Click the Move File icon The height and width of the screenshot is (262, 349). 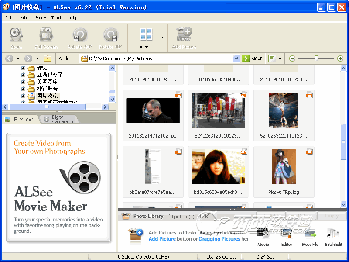coord(310,234)
